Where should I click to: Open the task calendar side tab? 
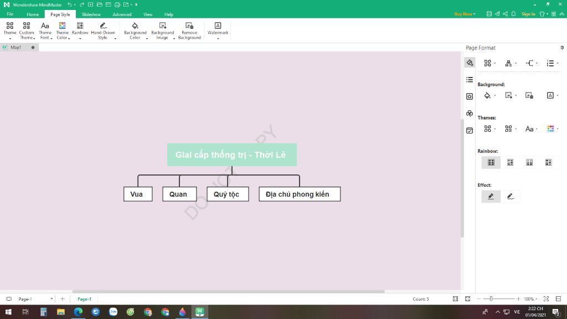click(470, 131)
